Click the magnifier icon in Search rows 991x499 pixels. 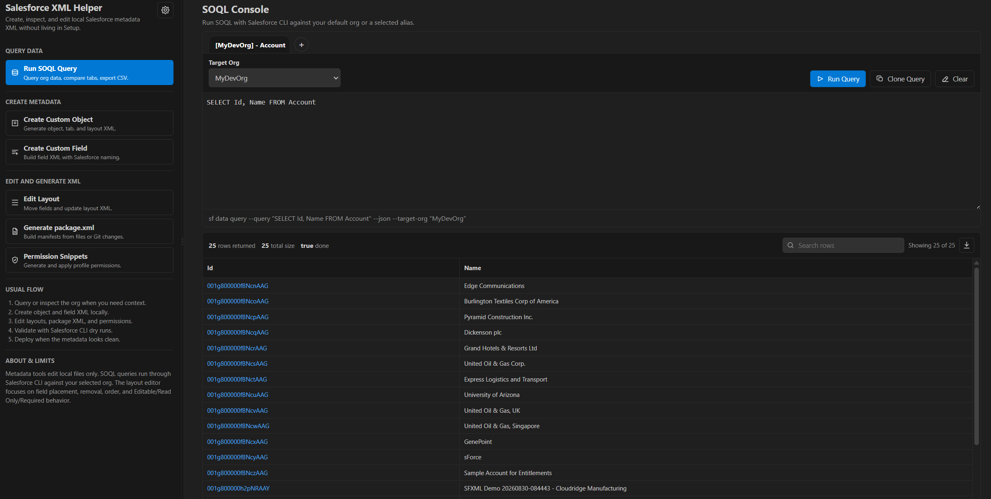click(x=790, y=245)
